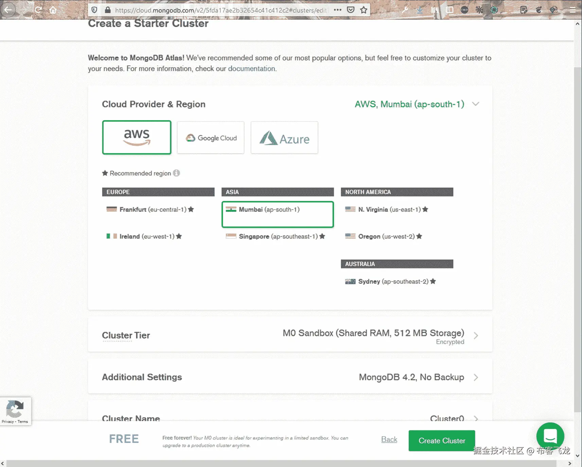Open the page actions ellipsis menu
582x467 pixels.
click(337, 10)
